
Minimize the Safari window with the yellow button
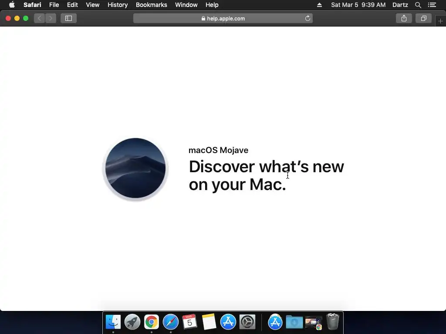point(17,18)
